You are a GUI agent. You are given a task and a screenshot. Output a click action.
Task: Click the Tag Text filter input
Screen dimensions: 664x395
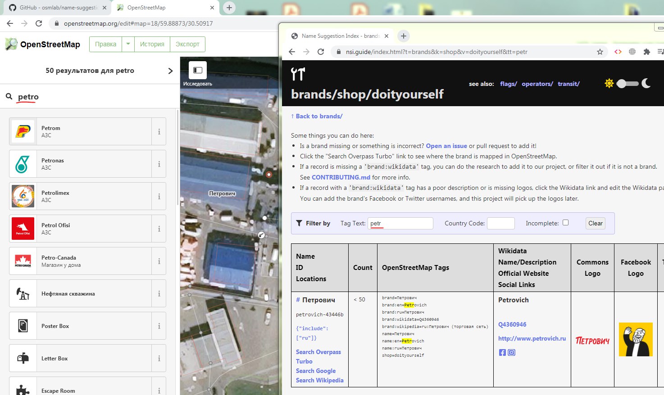(x=400, y=223)
